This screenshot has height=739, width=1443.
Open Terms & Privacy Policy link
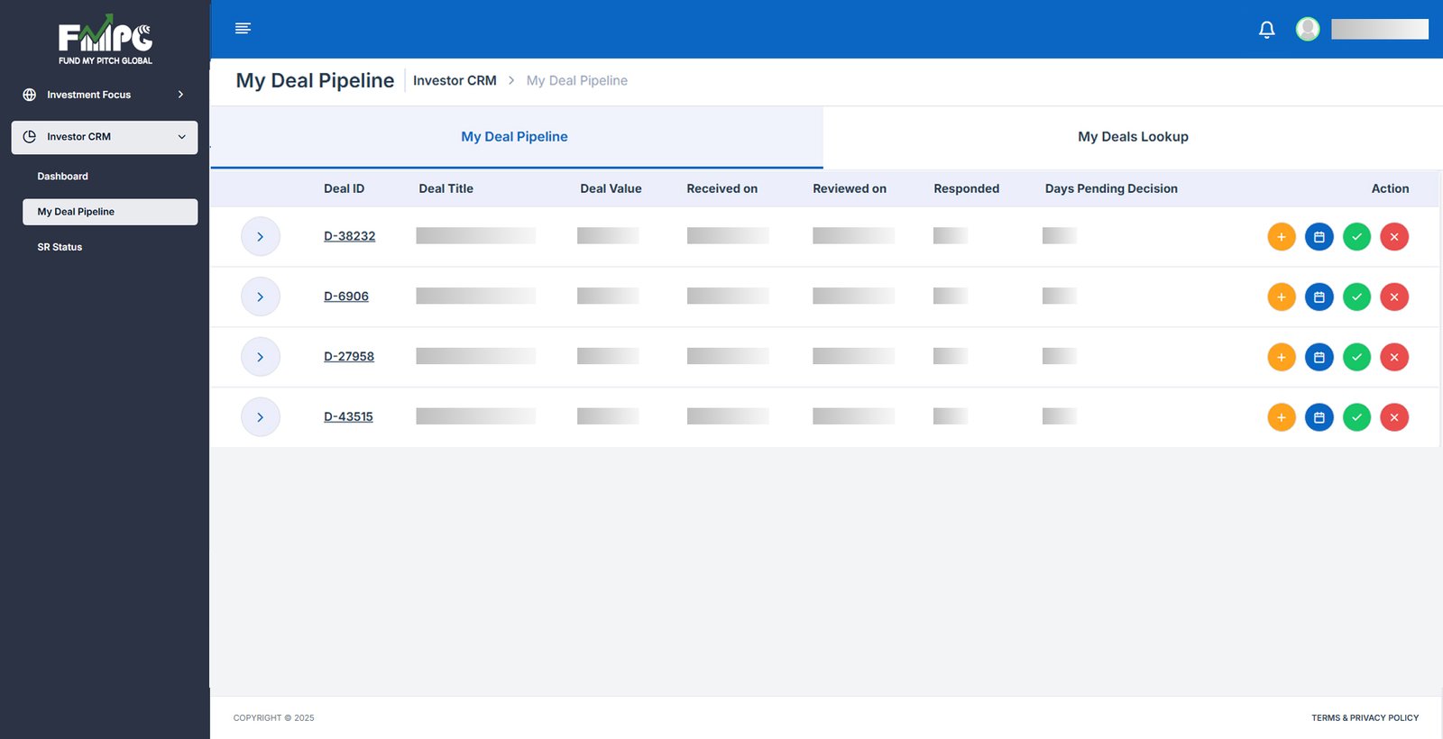1365,718
